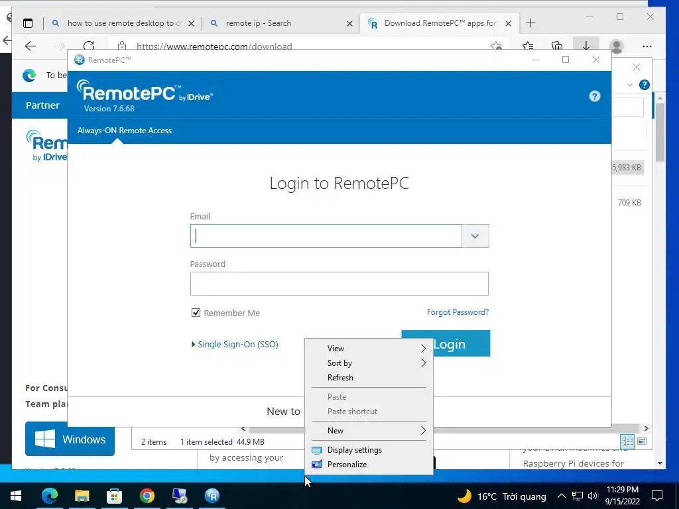
Task: Open the RemotePC taskbar icon
Action: (212, 496)
